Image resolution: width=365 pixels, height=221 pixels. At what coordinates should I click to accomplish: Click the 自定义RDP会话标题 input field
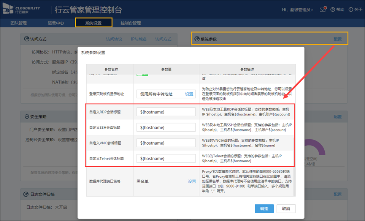(x=166, y=112)
